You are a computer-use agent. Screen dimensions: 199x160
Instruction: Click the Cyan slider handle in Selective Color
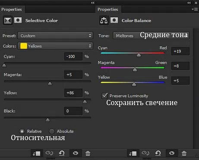pyautogui.click(x=4, y=65)
